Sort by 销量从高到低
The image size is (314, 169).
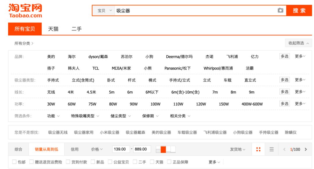click(x=47, y=149)
